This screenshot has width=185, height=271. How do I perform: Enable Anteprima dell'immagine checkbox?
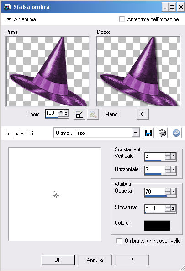[122, 19]
